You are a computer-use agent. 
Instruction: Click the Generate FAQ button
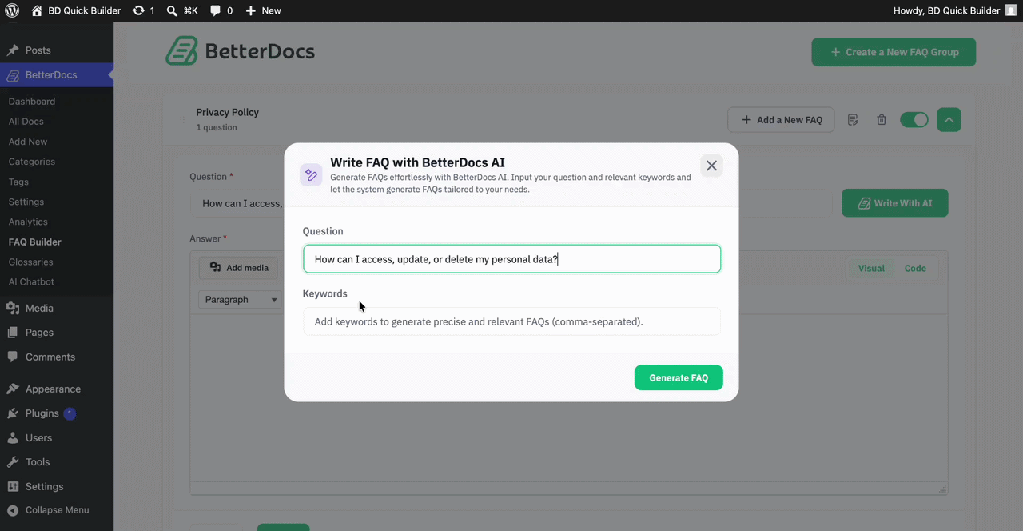coord(679,378)
